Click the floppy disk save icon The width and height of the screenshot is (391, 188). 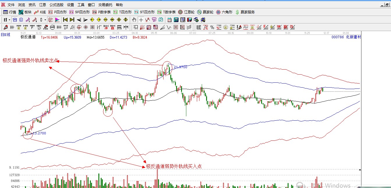(190, 20)
